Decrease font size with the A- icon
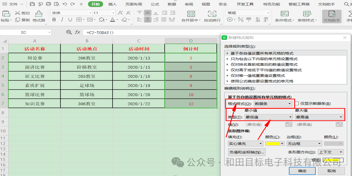The height and width of the screenshot is (176, 352). pos(129,13)
